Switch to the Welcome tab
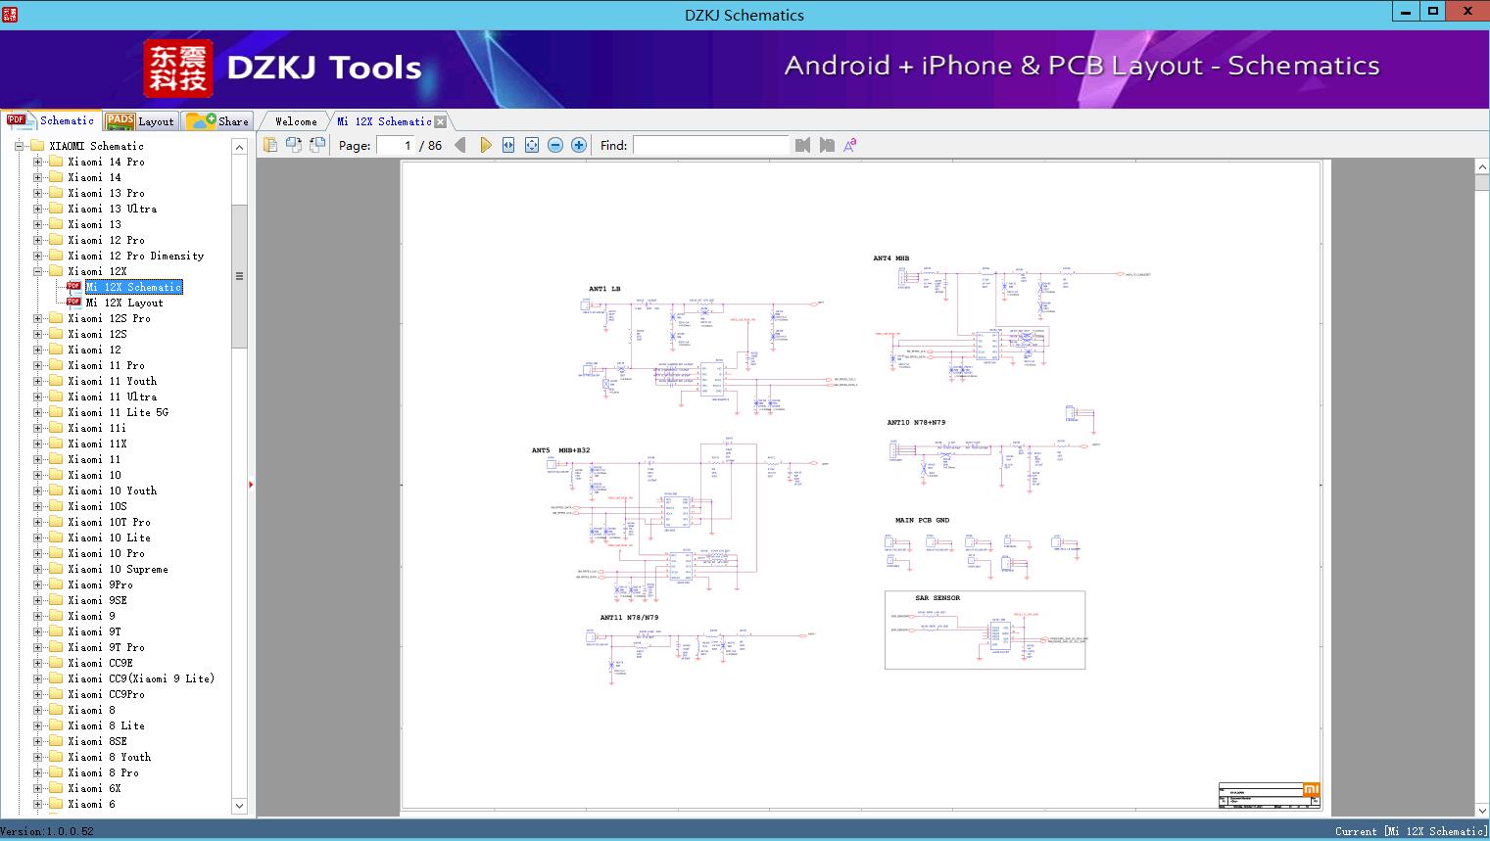Image resolution: width=1490 pixels, height=841 pixels. point(296,121)
